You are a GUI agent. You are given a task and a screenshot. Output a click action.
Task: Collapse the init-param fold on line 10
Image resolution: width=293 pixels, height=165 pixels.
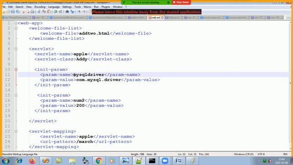click(16, 69)
